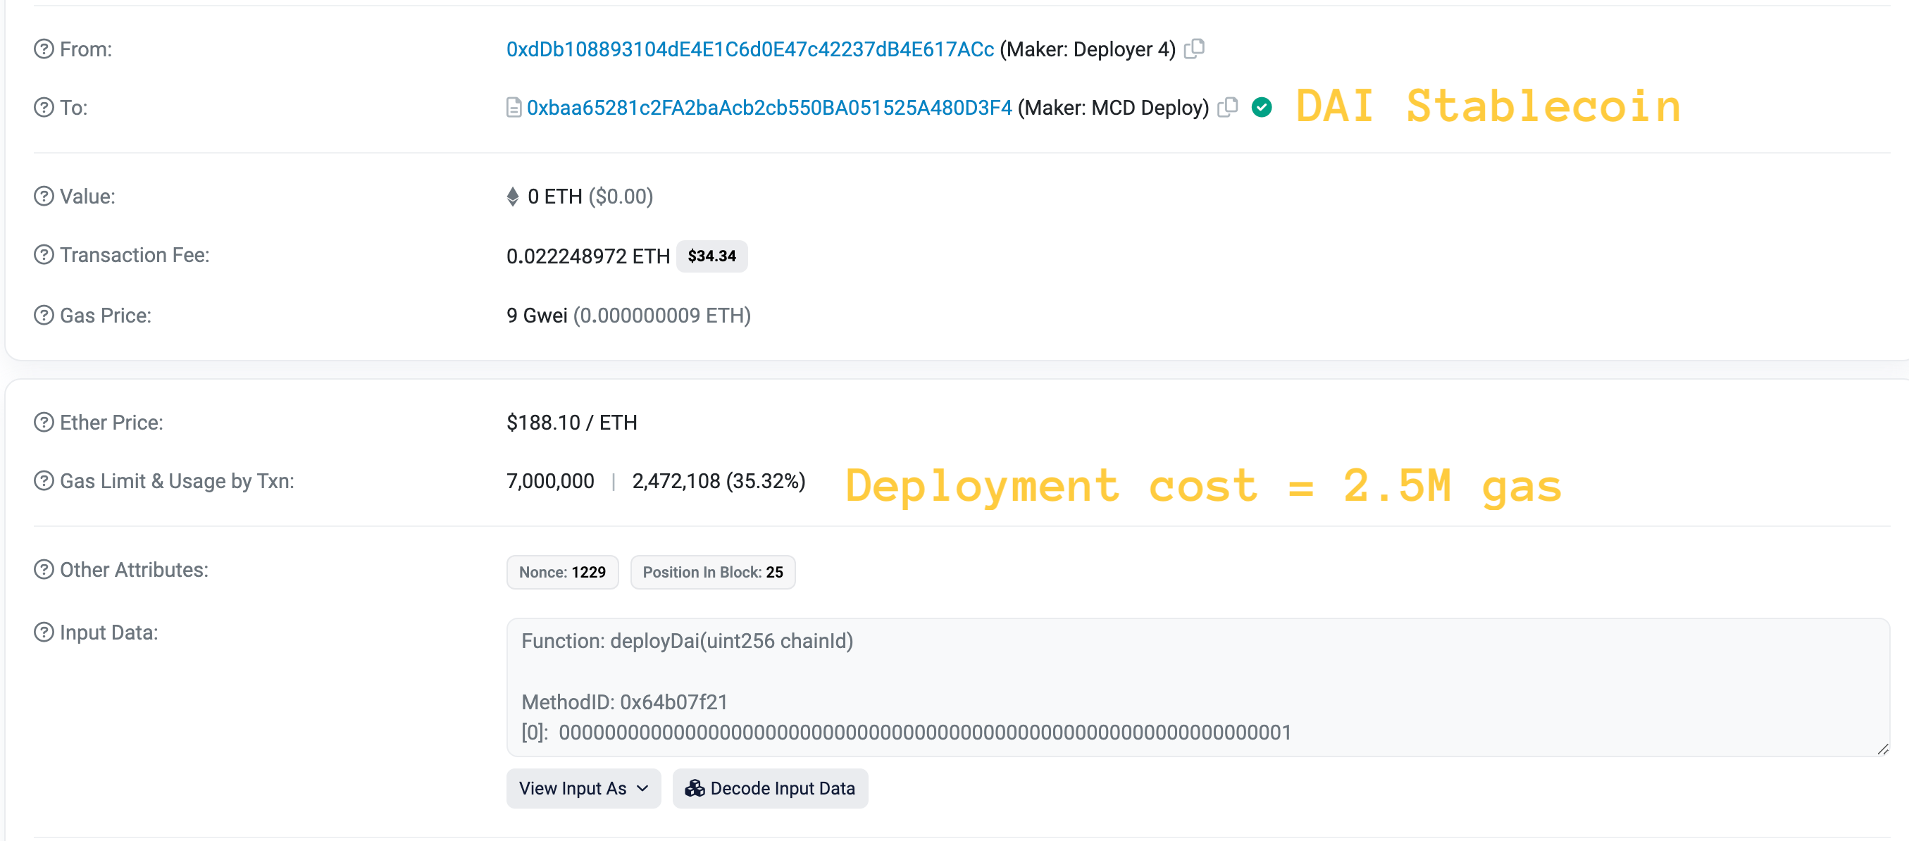1909x841 pixels.
Task: Open MCD Deploy contract address link
Action: click(769, 108)
